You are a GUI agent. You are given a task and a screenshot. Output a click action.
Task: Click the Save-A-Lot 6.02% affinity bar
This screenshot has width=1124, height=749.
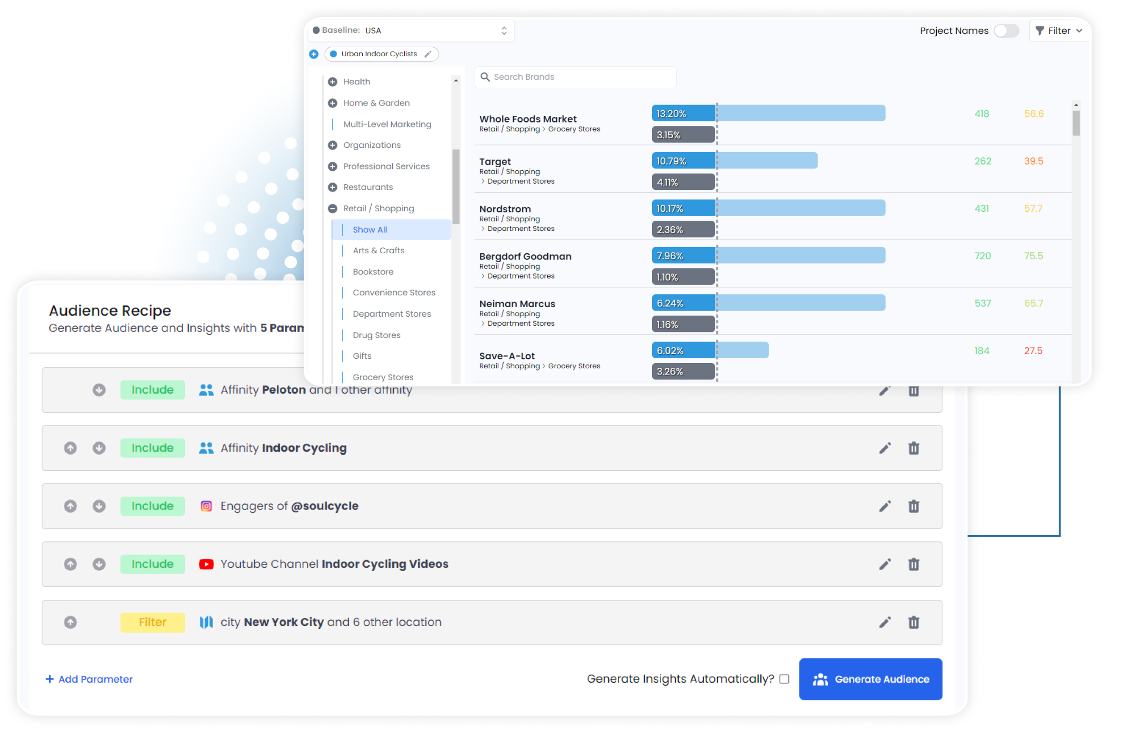(x=710, y=350)
